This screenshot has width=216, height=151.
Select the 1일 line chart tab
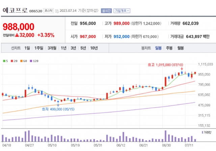pos(27,48)
